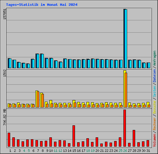Image resolution: width=158 pixels, height=154 pixels.
Task: Click day label 13 on the x-axis
Action: [x=65, y=151]
